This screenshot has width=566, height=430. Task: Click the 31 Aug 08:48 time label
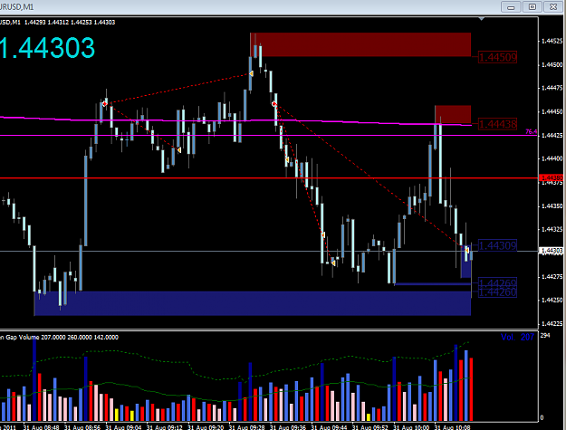click(41, 427)
